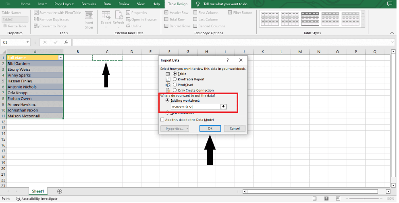This screenshot has height=203, width=399.
Task: Click the collapse range selector icon
Action: [x=224, y=107]
